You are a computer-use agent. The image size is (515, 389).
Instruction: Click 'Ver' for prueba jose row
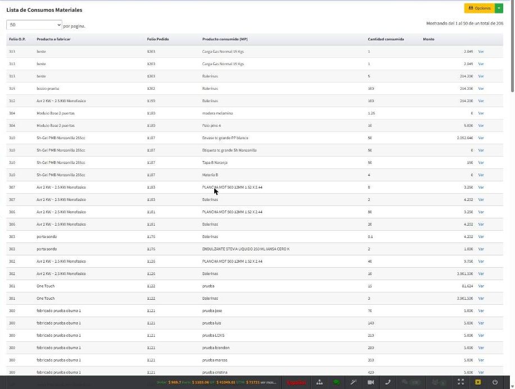pos(481,310)
